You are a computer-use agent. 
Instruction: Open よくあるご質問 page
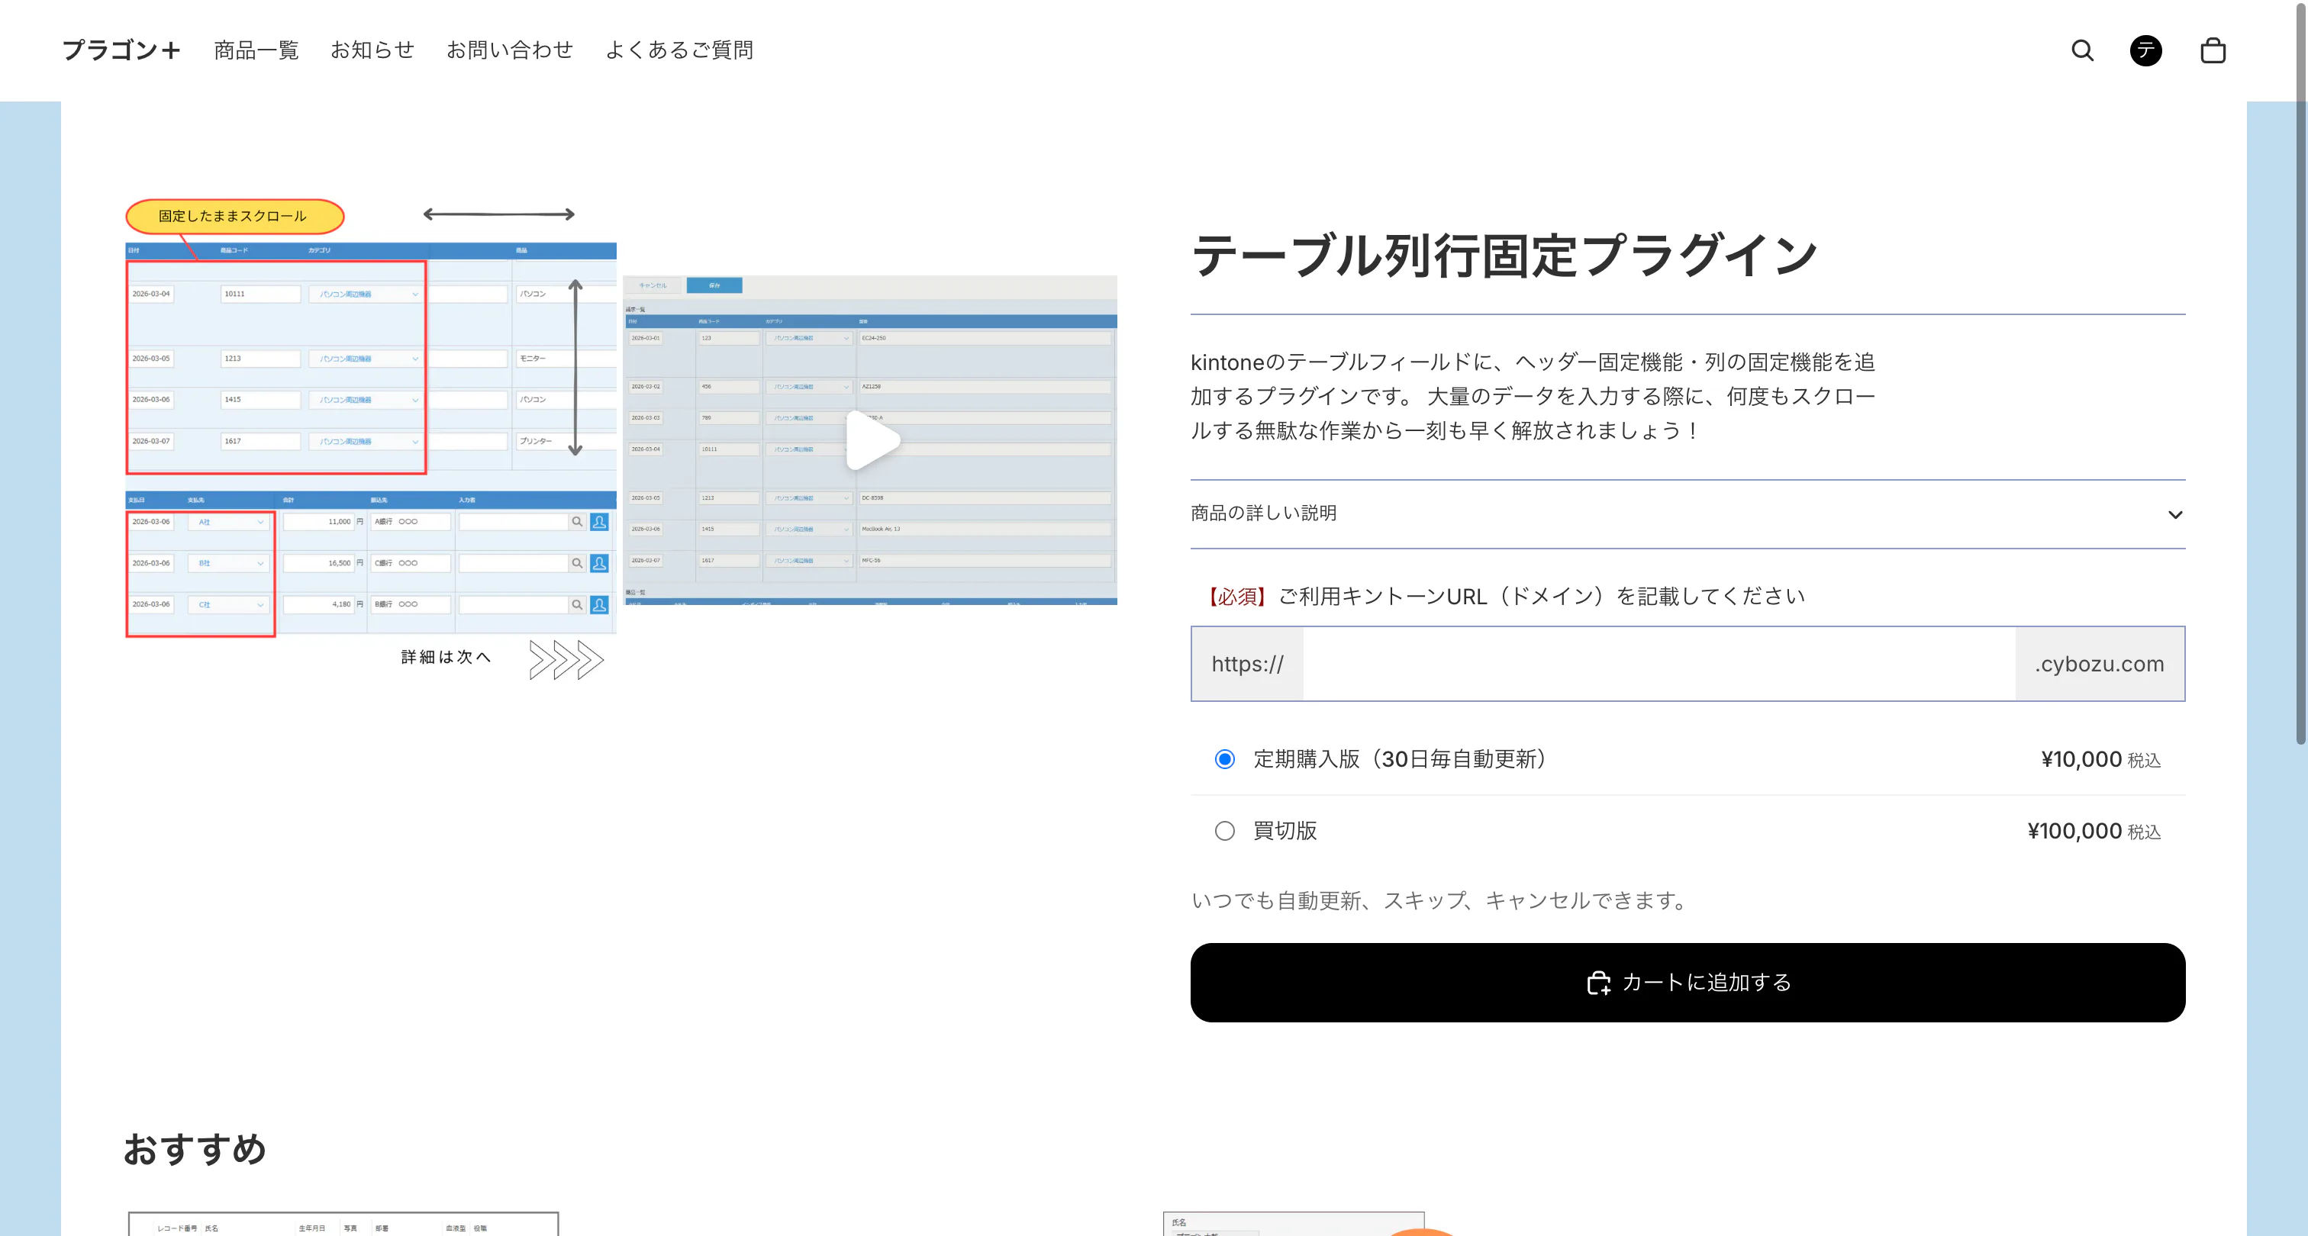pyautogui.click(x=679, y=50)
